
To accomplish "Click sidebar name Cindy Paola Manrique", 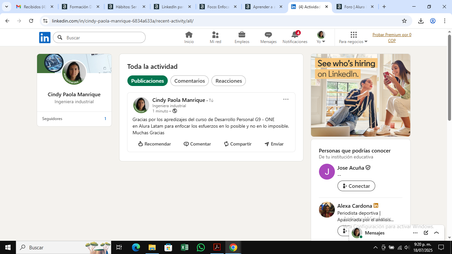I will (74, 94).
